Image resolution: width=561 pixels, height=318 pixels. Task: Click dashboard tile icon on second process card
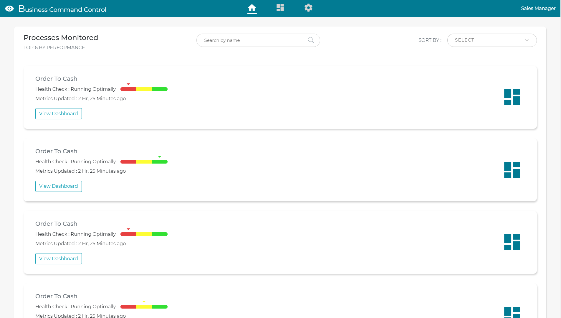click(x=512, y=170)
